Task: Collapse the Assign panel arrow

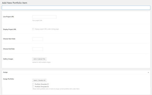Action: pyautogui.click(x=148, y=72)
